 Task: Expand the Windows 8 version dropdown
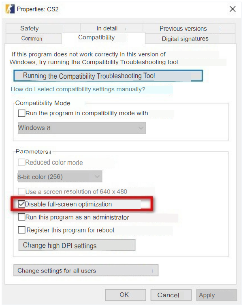click(82, 128)
